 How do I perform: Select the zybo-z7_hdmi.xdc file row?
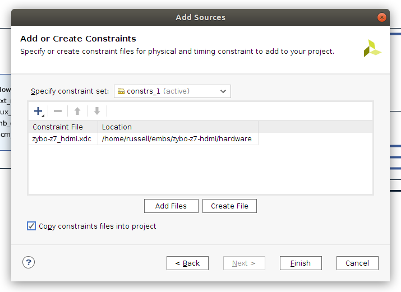tap(62, 139)
